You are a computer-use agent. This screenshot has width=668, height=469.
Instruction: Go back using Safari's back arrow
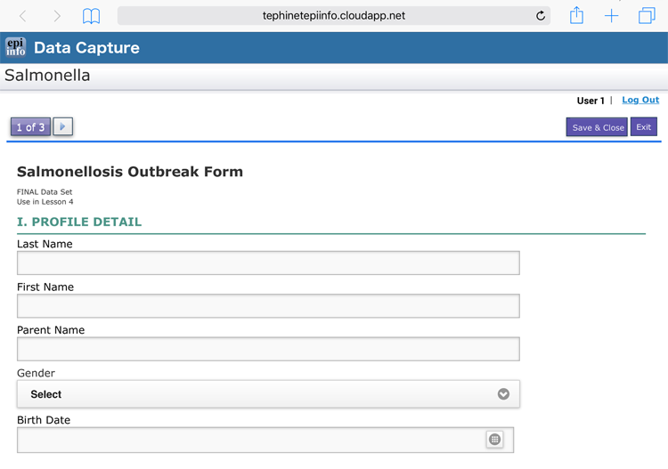23,16
